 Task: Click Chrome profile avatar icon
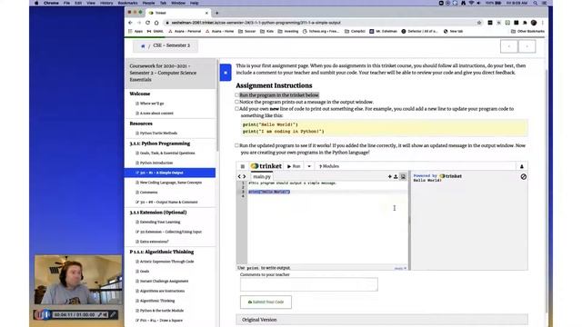pos(534,23)
